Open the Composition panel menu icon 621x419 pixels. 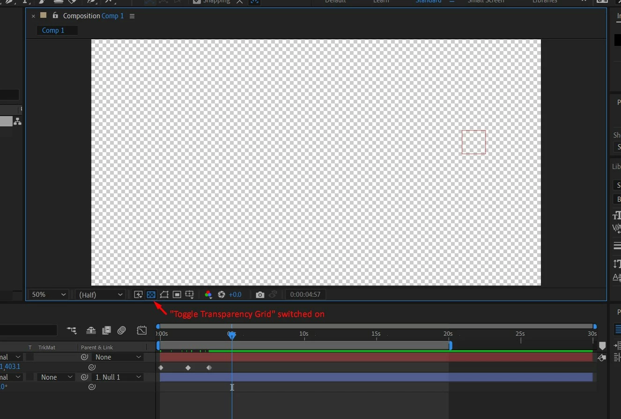132,16
